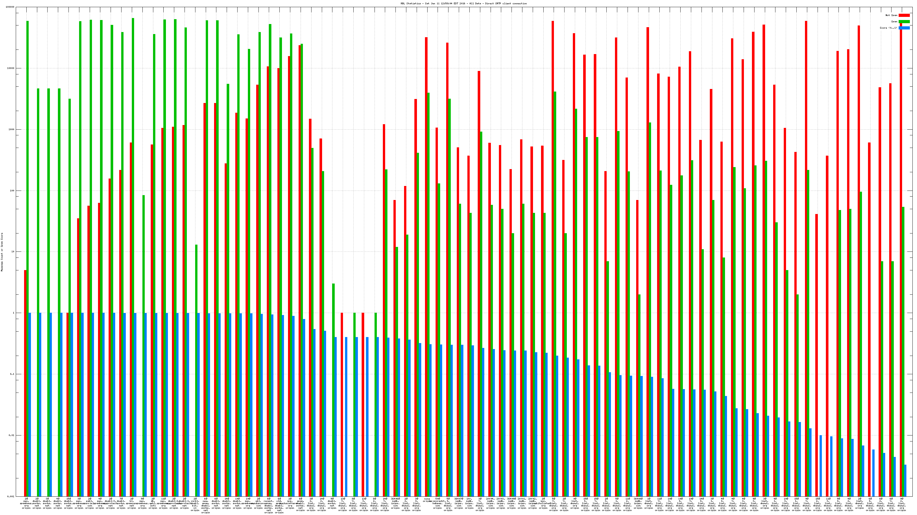Click the 'Score (0..1)' legend text
Image resolution: width=917 pixels, height=515 pixels.
[x=888, y=28]
